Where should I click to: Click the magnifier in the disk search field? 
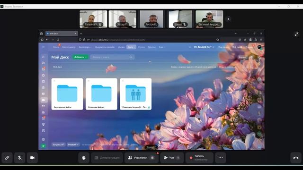click(131, 57)
